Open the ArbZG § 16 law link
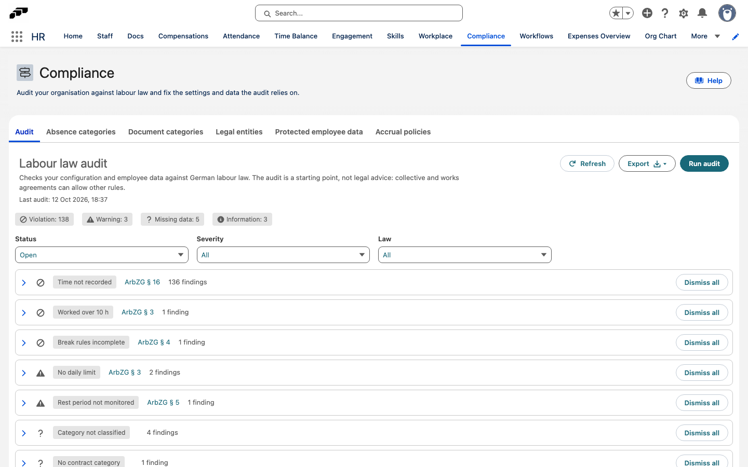 [x=142, y=282]
